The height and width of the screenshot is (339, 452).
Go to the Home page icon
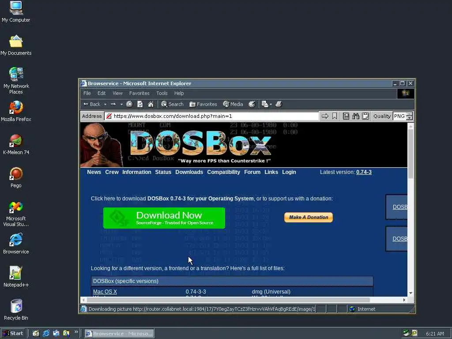point(151,104)
